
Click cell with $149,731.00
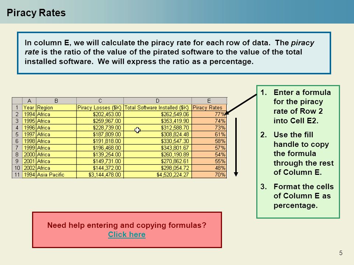100,161
